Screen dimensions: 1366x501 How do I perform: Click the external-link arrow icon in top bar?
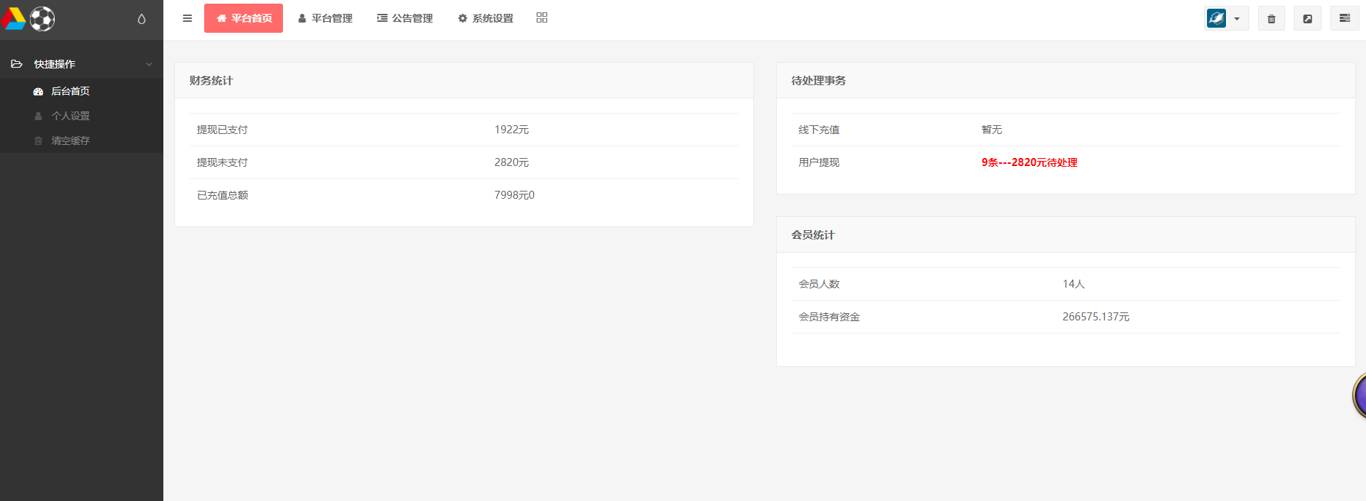pos(1308,19)
